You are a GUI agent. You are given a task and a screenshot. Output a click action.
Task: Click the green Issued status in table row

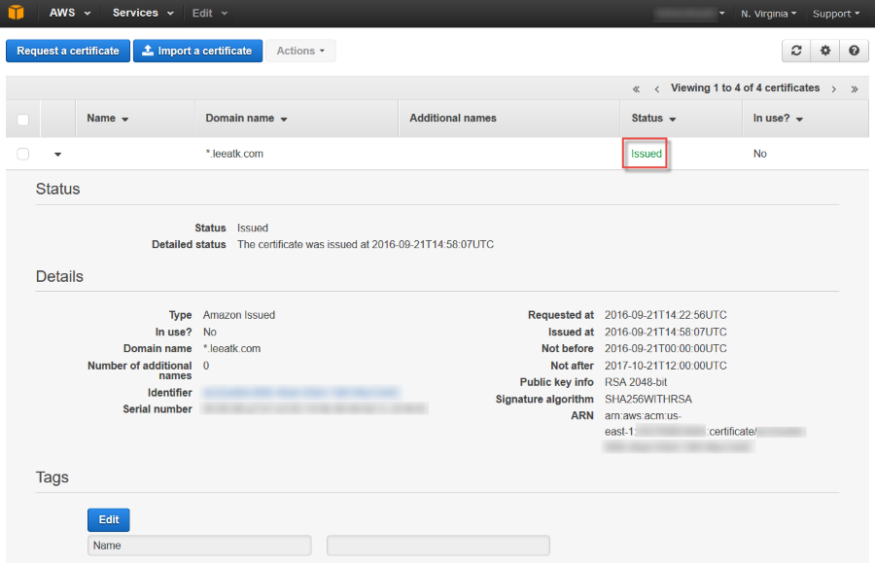(x=647, y=154)
